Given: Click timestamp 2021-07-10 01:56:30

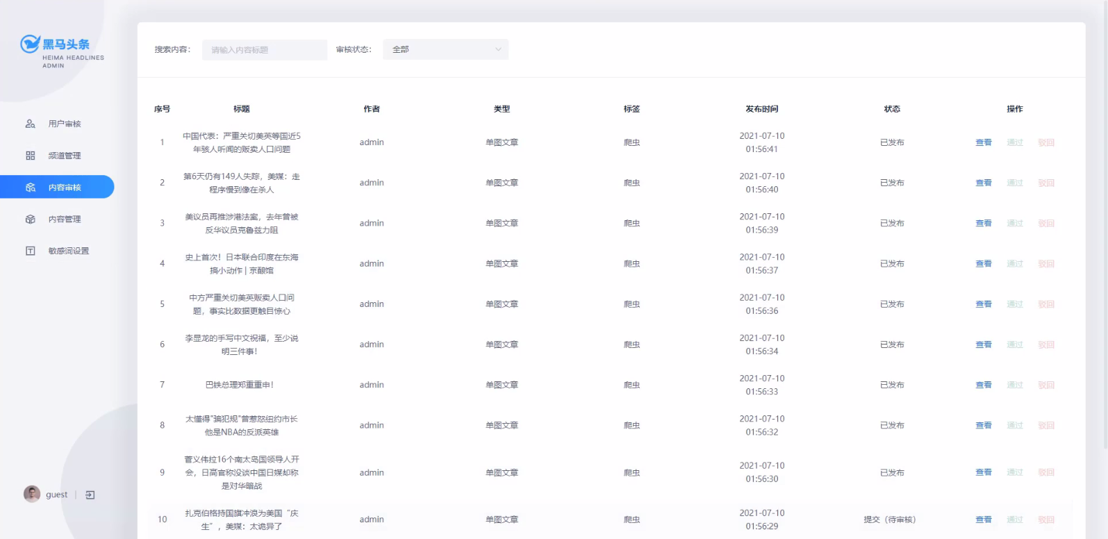Looking at the screenshot, I should 762,472.
